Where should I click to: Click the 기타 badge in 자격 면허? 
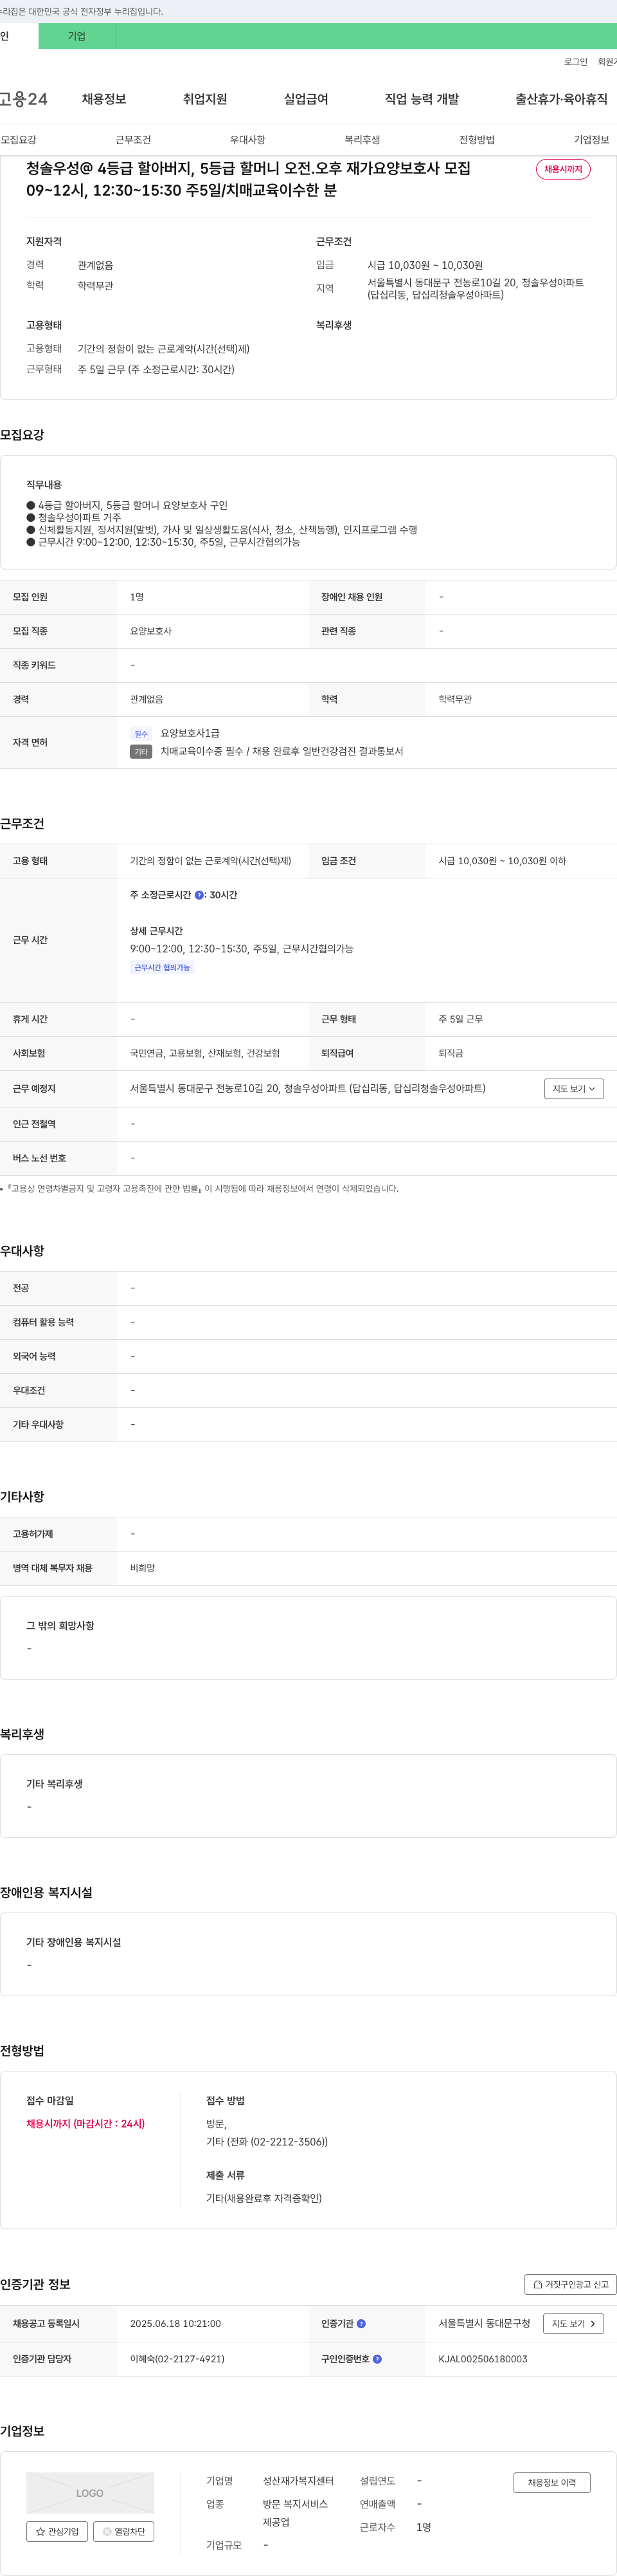coord(141,752)
